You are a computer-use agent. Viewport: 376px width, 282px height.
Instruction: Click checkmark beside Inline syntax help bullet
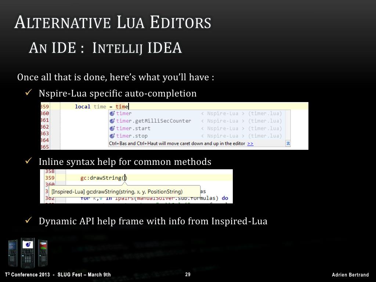[x=29, y=161]
